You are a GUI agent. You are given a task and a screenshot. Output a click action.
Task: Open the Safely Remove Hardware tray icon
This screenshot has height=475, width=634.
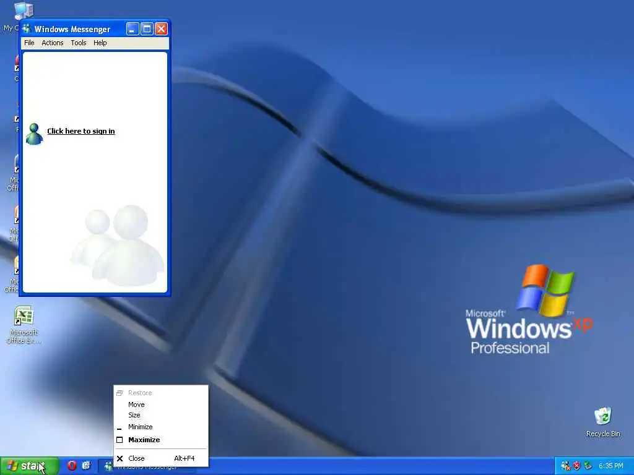point(588,466)
